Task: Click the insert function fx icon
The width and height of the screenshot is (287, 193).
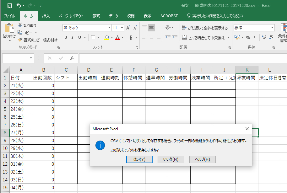Action: point(72,58)
